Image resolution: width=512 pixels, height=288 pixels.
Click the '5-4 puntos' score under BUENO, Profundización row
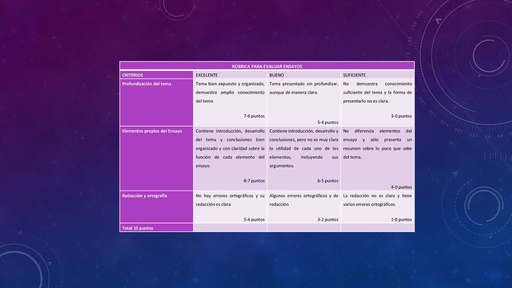click(328, 122)
